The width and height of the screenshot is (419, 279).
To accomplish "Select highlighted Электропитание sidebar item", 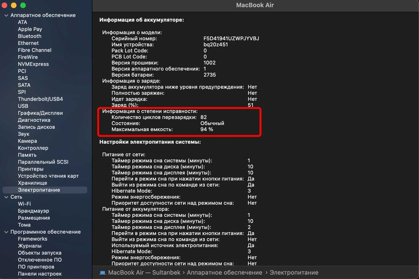I will [x=45, y=190].
